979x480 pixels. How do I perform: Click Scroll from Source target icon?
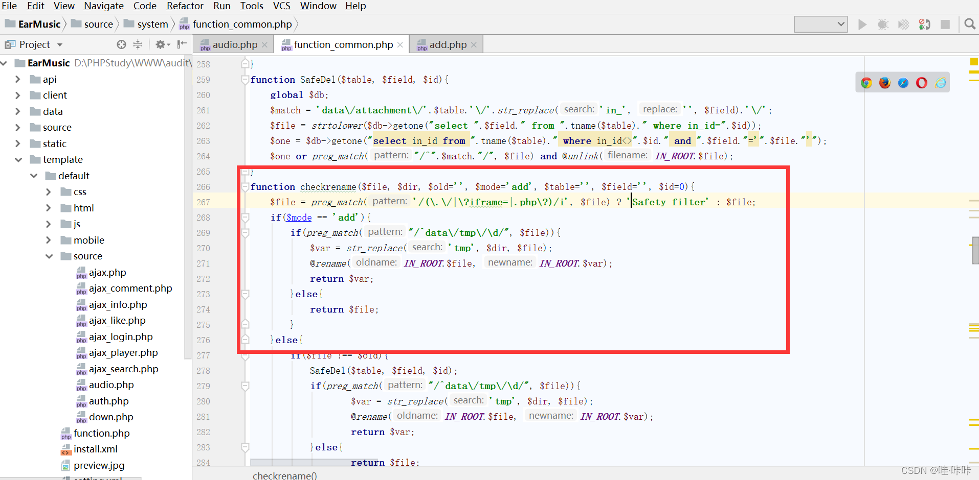tap(121, 44)
